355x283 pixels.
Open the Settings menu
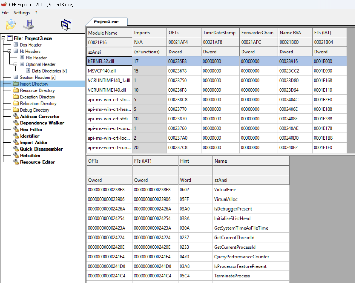click(22, 13)
